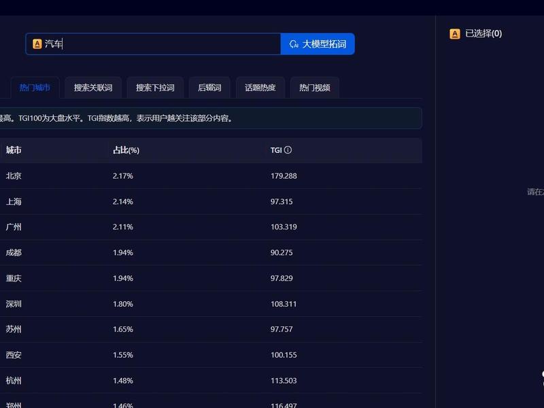Focus the 汽车 keyword search field
The image size is (544, 408).
[153, 44]
